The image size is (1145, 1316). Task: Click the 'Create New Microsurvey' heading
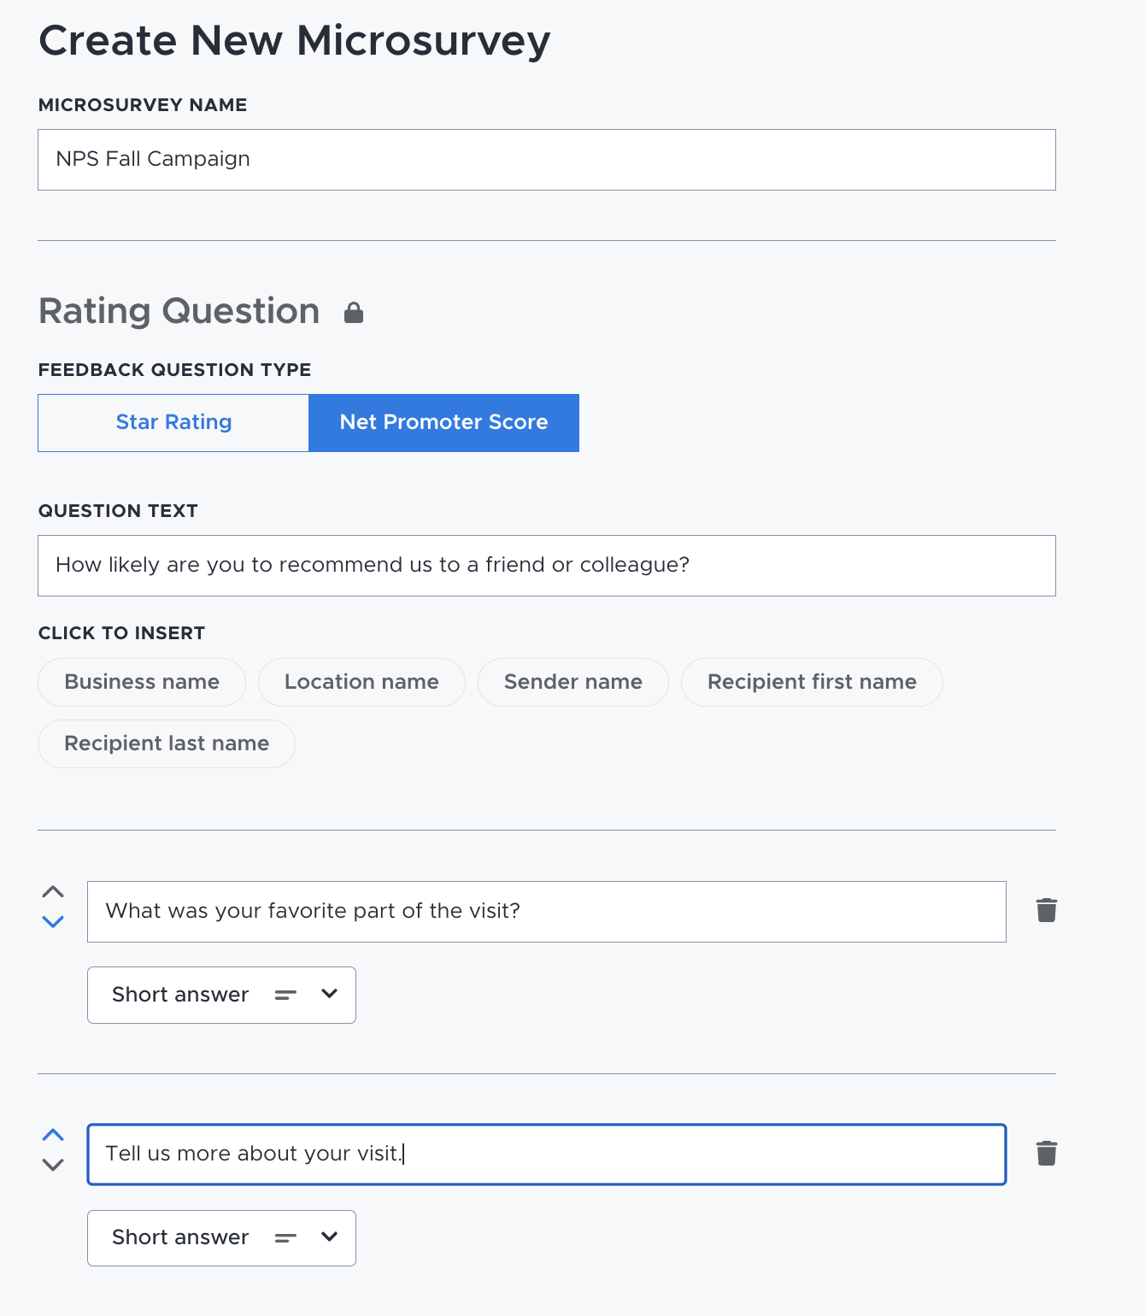(295, 42)
